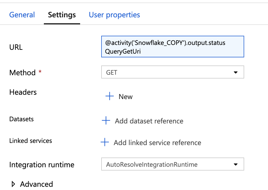Click the Method field label
Viewport: 268px width, 190px height.
click(22, 73)
